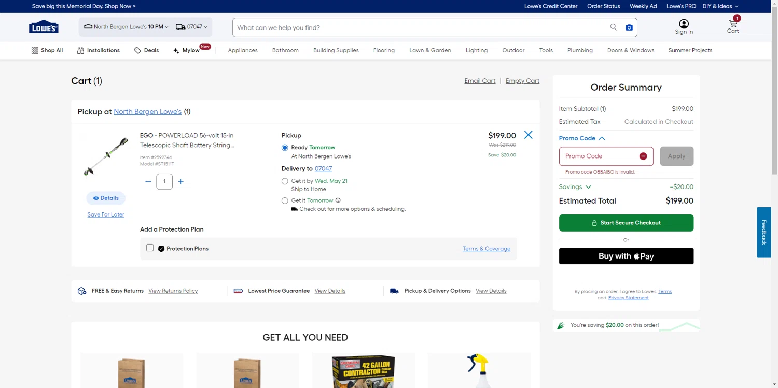Click the Privacy Statement link

628,298
